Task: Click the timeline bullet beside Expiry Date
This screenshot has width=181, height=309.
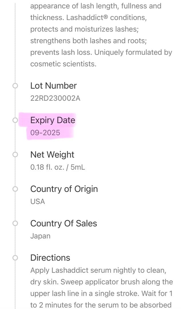Action: [15, 120]
